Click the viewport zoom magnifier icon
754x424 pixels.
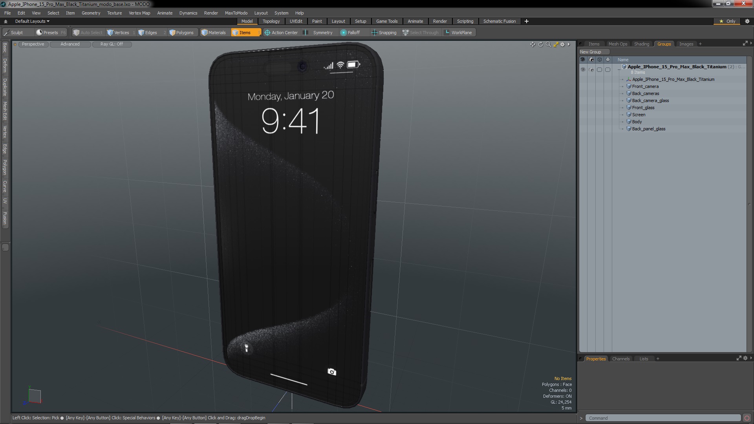point(548,44)
